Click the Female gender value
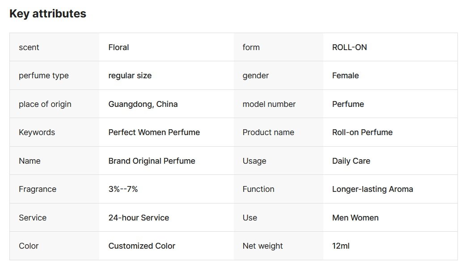The height and width of the screenshot is (267, 465). coord(345,76)
